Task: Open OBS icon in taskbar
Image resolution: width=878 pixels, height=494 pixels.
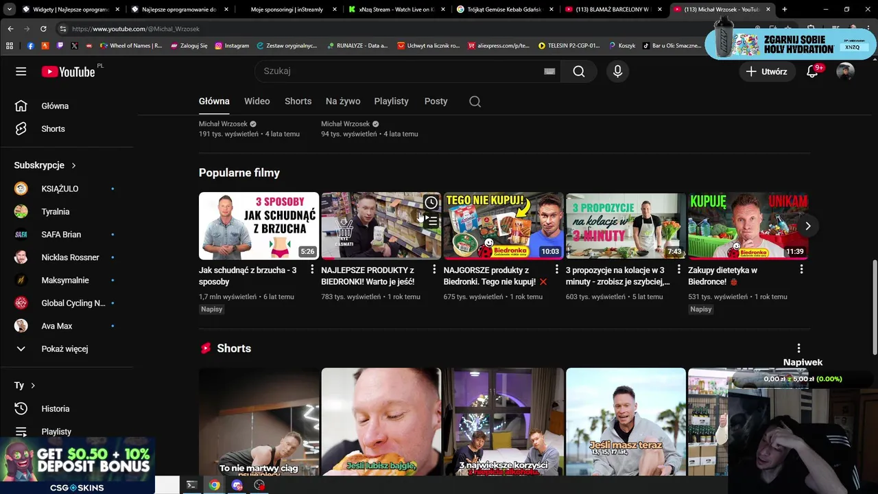Action: coord(259,485)
